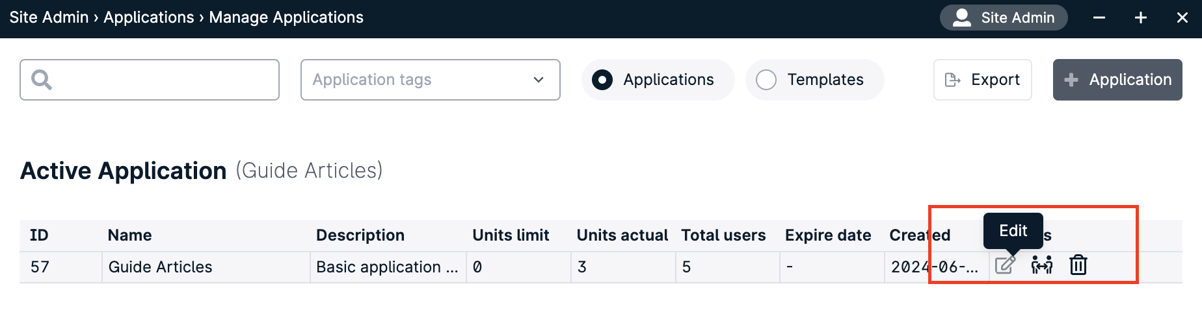Click the Units limit value 0
Viewport: 1202px width, 323px height.
[x=477, y=267]
